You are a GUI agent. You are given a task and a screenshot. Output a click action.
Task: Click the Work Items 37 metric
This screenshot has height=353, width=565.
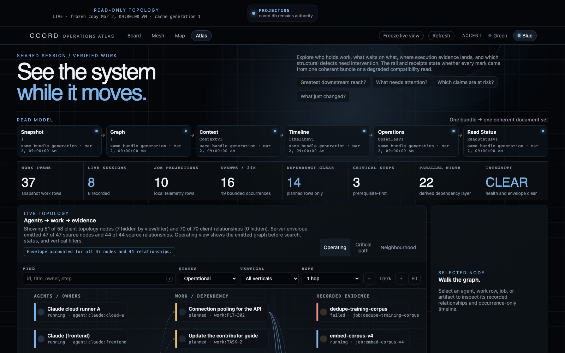[50, 181]
